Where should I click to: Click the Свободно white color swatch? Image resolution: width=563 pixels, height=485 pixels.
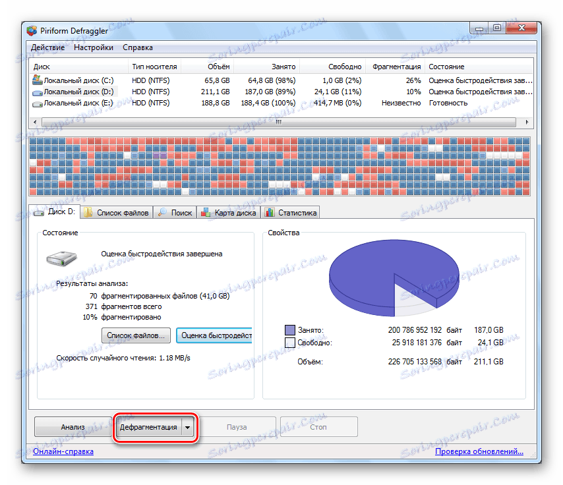(290, 343)
